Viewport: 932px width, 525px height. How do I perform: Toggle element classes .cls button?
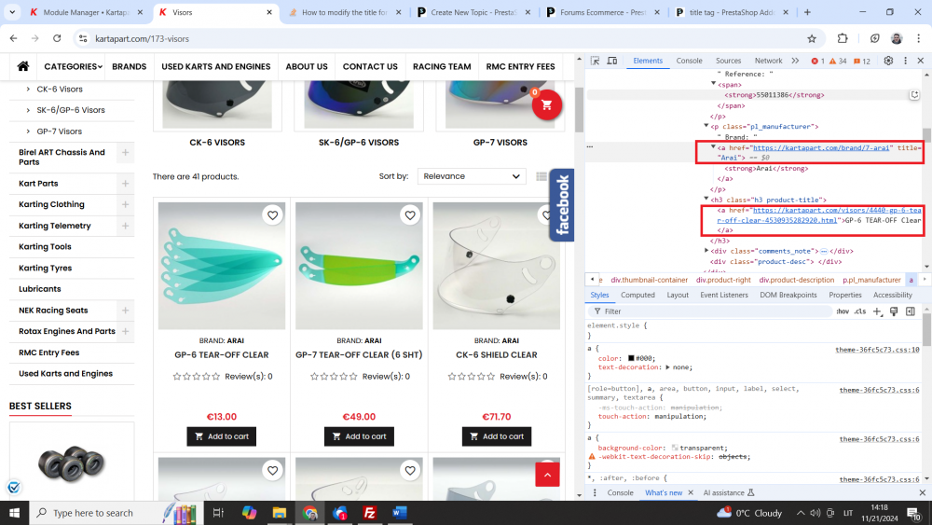860,311
